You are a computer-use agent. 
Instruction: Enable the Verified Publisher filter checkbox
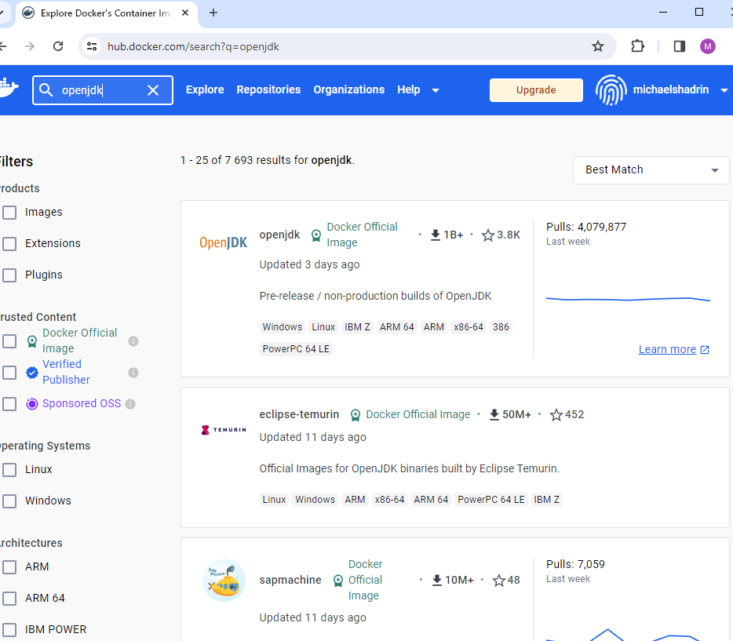point(9,373)
